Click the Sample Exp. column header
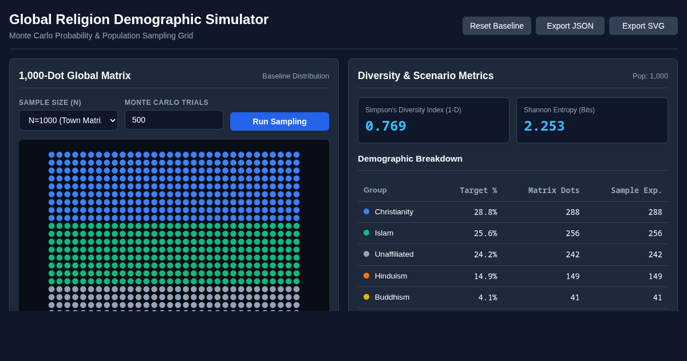Viewport: 687px width, 361px height. (636, 190)
